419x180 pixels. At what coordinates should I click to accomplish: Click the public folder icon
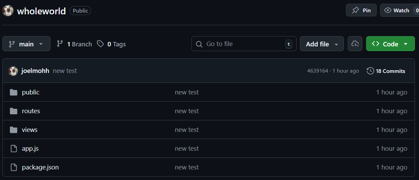(14, 92)
